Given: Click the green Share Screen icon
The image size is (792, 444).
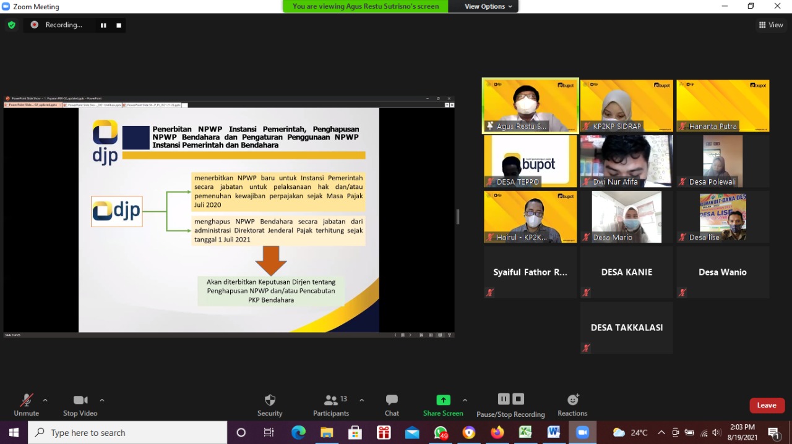Looking at the screenshot, I should pos(443,400).
